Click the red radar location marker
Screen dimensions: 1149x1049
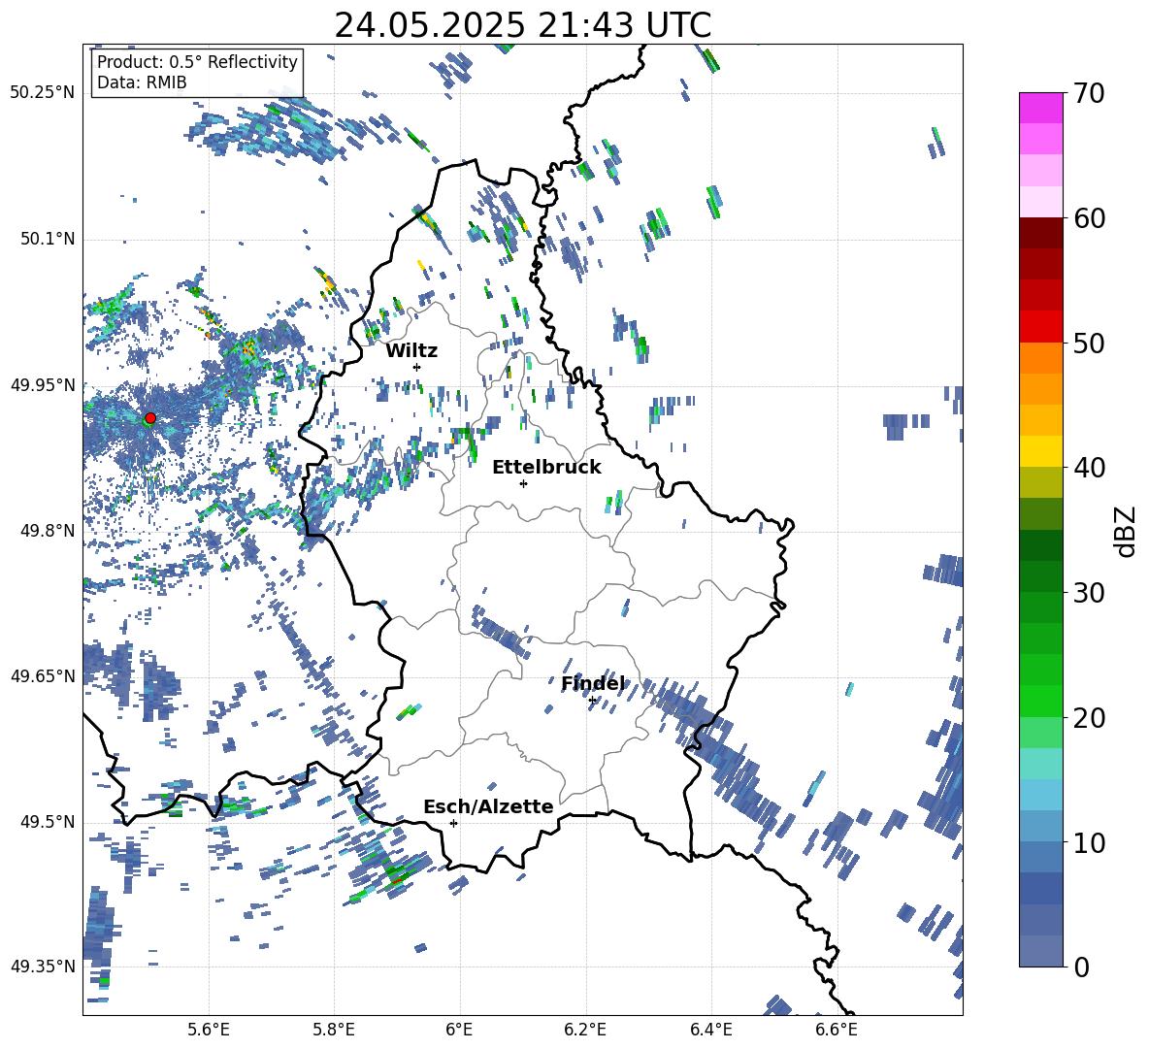point(150,418)
